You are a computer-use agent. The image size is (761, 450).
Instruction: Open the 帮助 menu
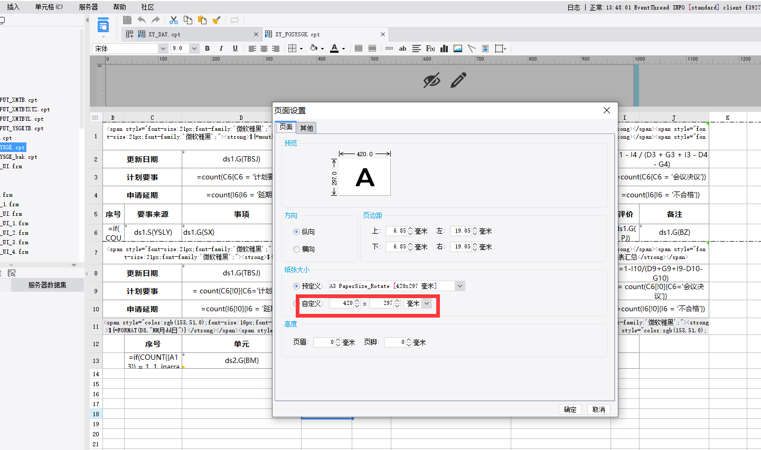[119, 7]
